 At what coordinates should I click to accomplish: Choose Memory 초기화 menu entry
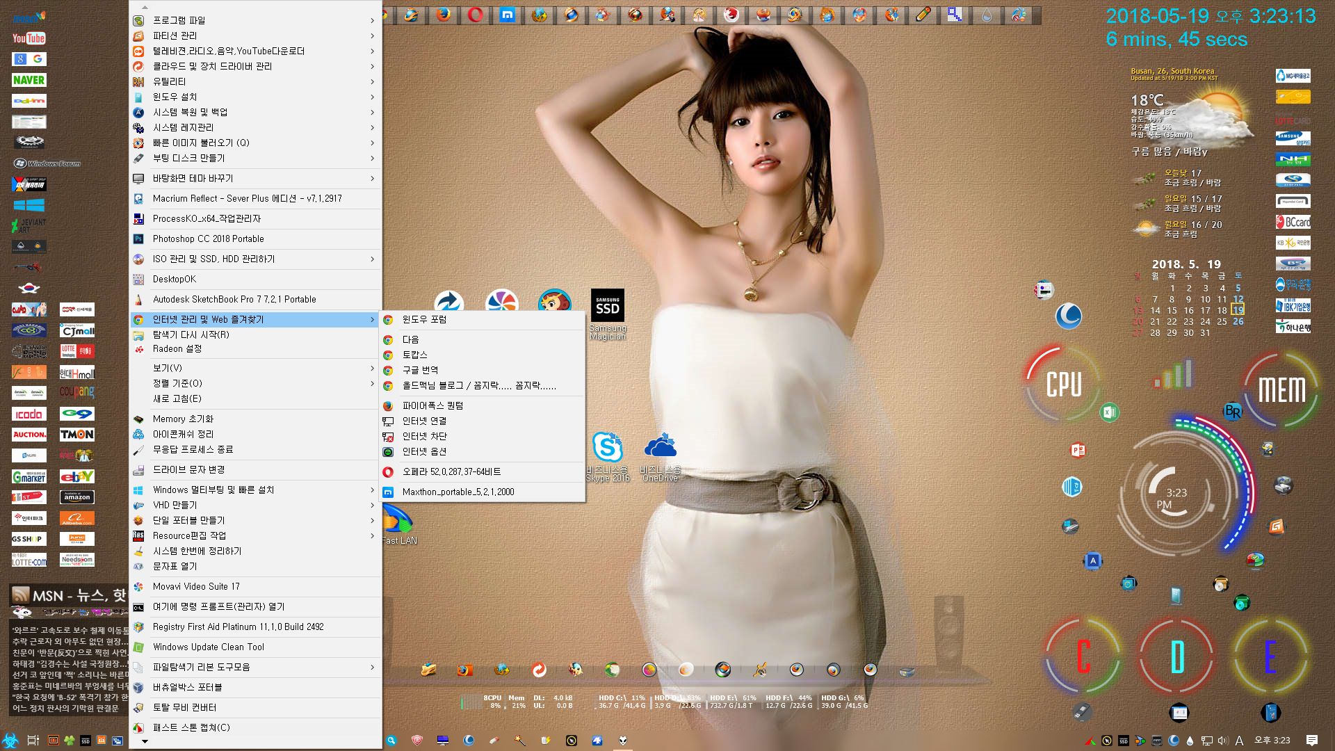click(x=255, y=419)
